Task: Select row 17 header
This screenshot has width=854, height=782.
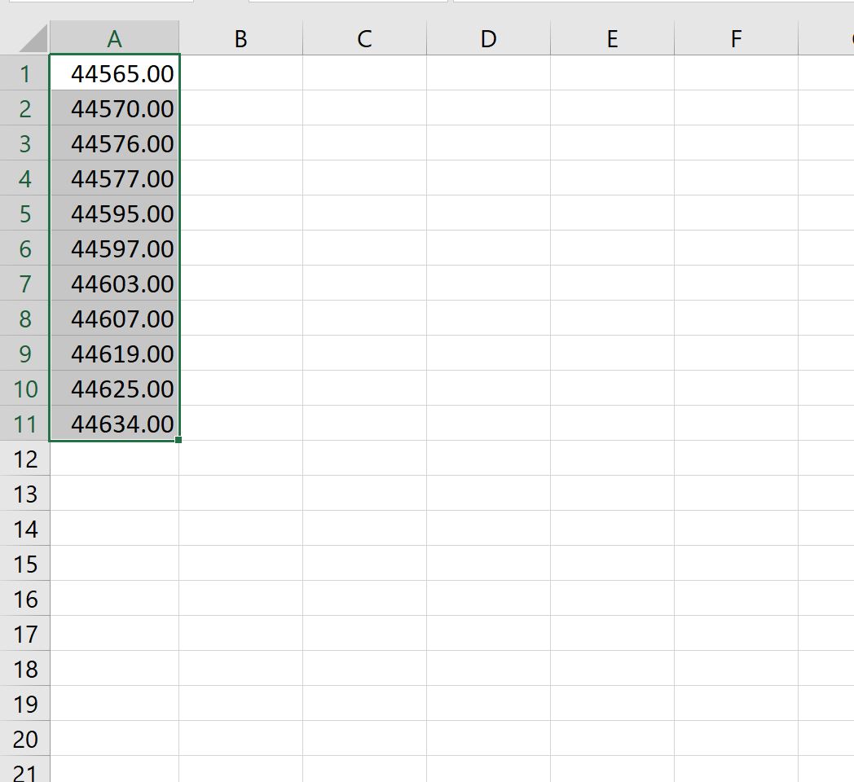Action: (24, 633)
